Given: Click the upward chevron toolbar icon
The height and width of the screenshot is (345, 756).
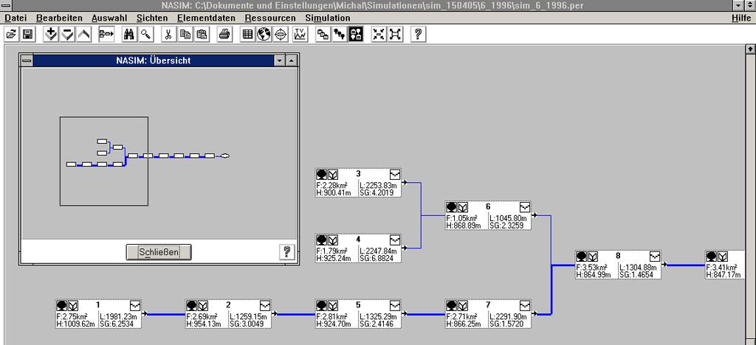Looking at the screenshot, I should pyautogui.click(x=83, y=34).
